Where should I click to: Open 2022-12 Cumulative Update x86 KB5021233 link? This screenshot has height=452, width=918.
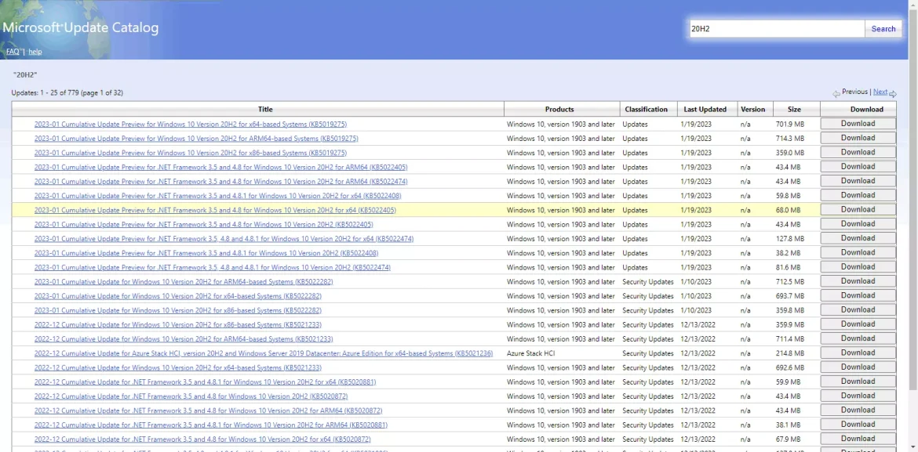177,324
